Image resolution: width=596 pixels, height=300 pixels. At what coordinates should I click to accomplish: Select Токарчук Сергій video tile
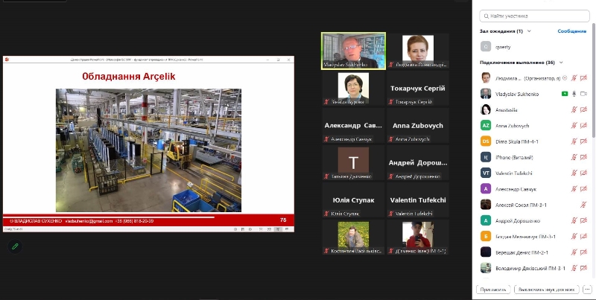coord(418,88)
